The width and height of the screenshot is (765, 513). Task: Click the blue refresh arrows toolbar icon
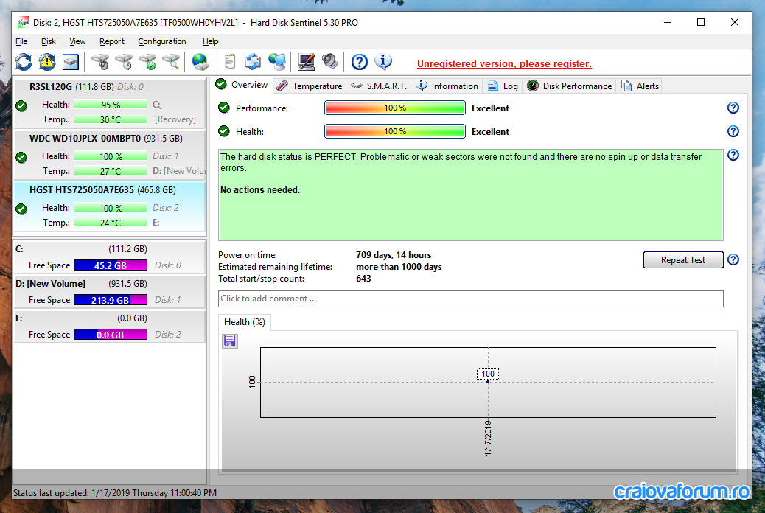pos(24,62)
